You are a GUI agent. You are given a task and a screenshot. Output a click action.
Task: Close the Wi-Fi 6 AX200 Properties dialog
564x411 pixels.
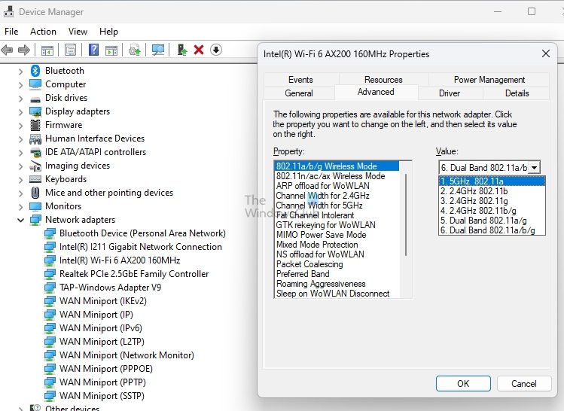[546, 54]
